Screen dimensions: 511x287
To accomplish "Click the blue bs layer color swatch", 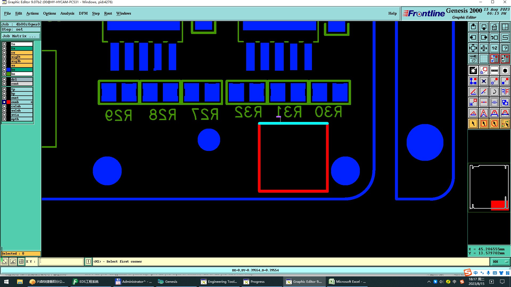I will [x=9, y=70].
